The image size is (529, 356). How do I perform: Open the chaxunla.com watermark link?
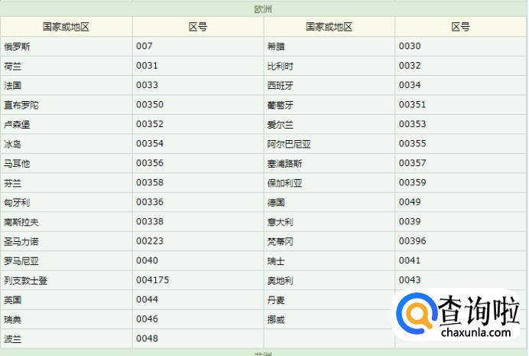coord(475,332)
